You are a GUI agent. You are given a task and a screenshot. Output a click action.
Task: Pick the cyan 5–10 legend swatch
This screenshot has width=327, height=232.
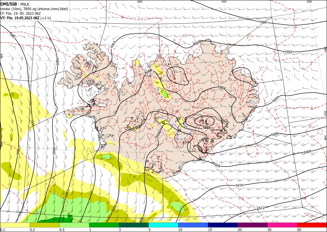coord(163,225)
